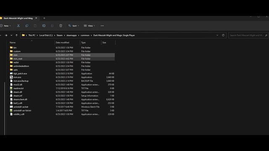
Task: Click the BACKUP File type cell
Action: click(87, 81)
